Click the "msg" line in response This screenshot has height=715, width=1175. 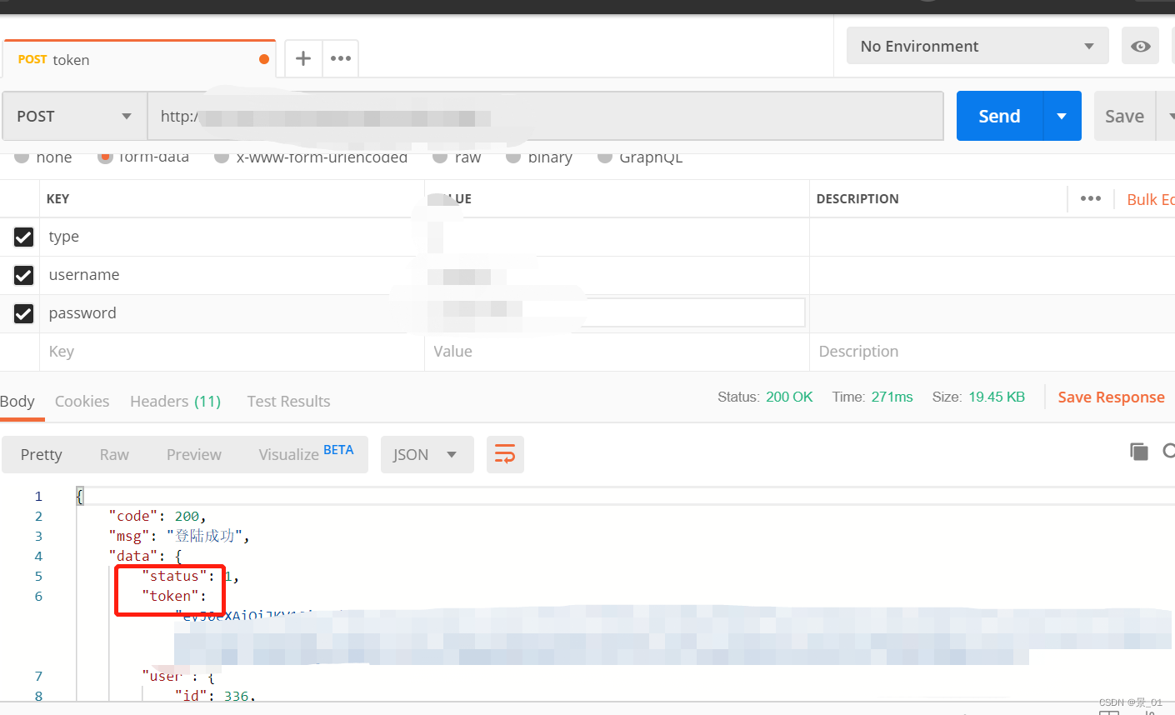pos(179,536)
